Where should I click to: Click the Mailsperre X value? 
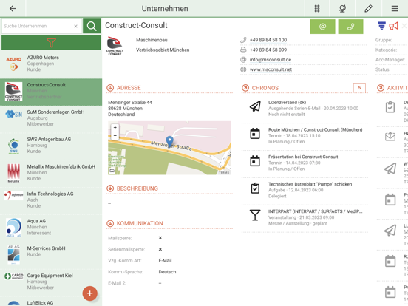coord(160,238)
